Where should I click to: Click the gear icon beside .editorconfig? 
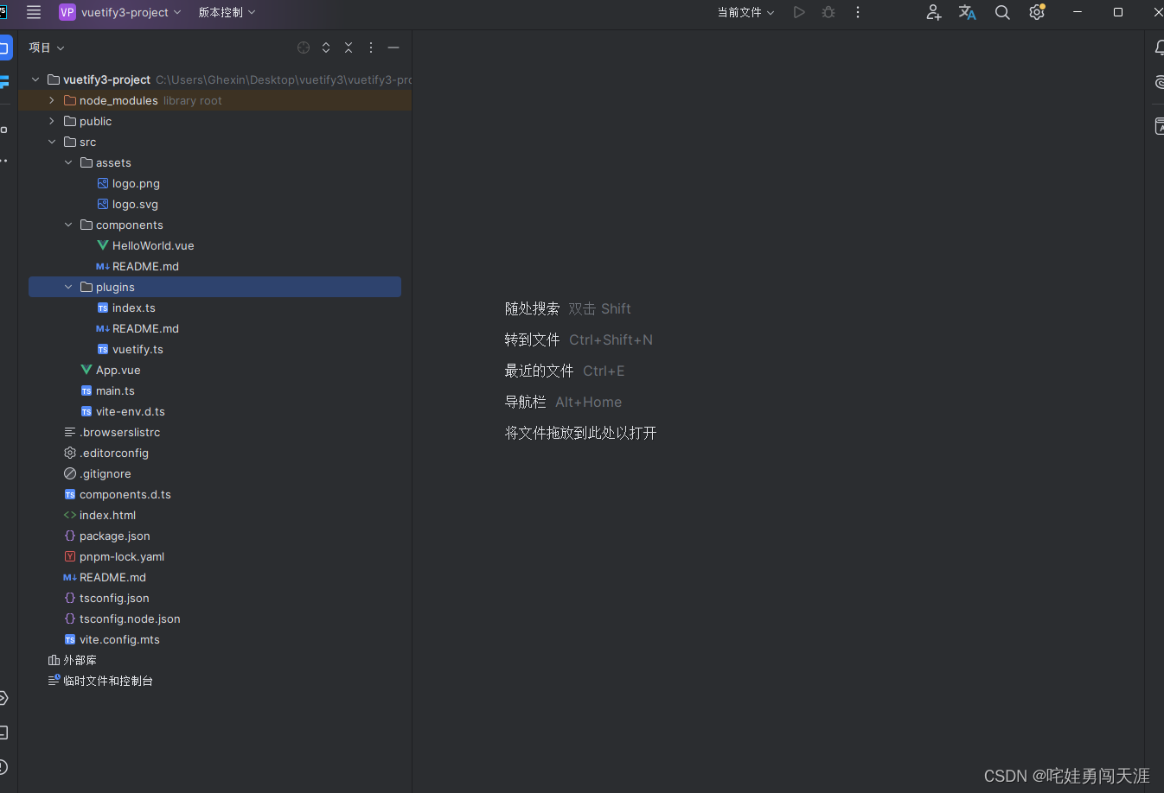point(70,453)
